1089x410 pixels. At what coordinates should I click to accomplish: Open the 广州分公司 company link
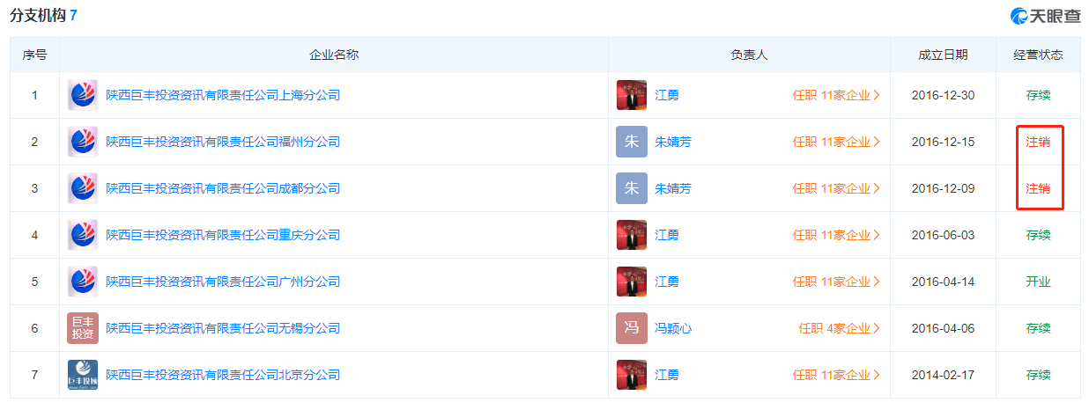pyautogui.click(x=223, y=282)
